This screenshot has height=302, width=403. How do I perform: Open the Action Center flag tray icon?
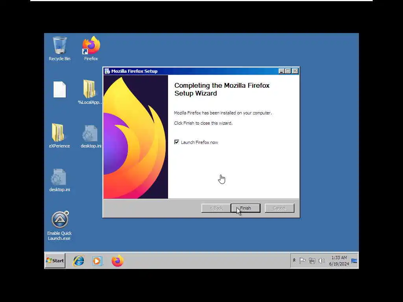pos(303,261)
